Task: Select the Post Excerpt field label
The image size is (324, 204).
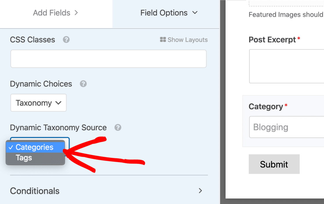Action: [272, 40]
